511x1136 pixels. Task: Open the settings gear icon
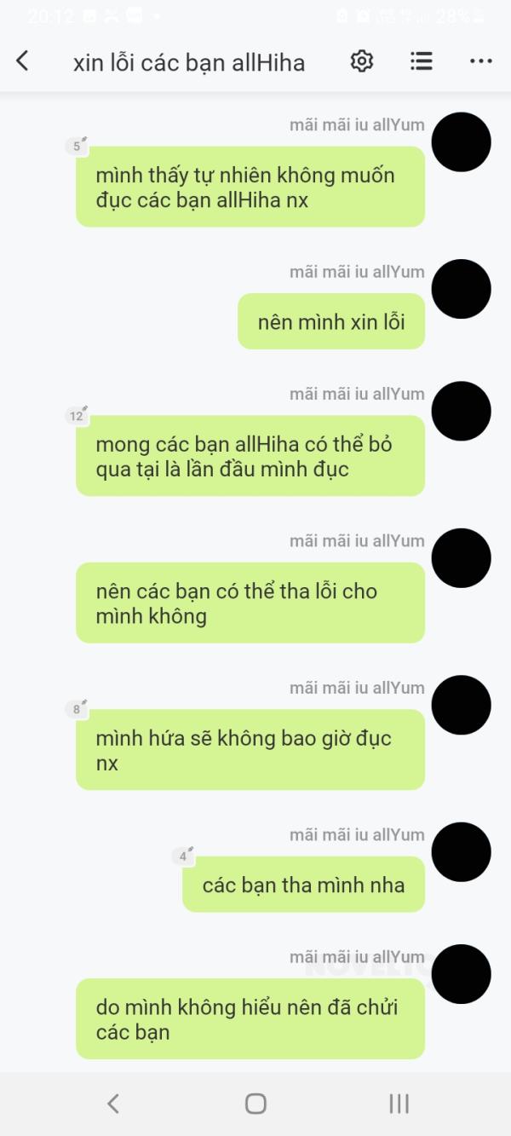pos(362,61)
